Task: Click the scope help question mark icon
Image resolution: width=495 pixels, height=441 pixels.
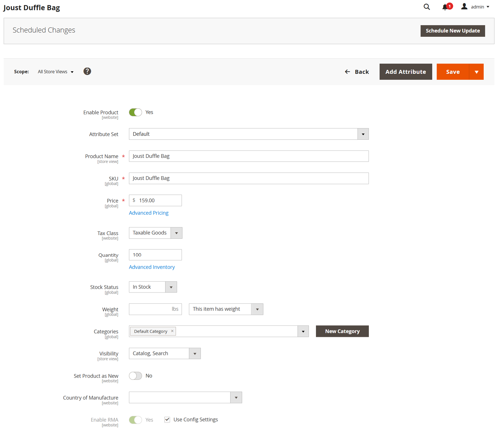Action: coord(87,71)
